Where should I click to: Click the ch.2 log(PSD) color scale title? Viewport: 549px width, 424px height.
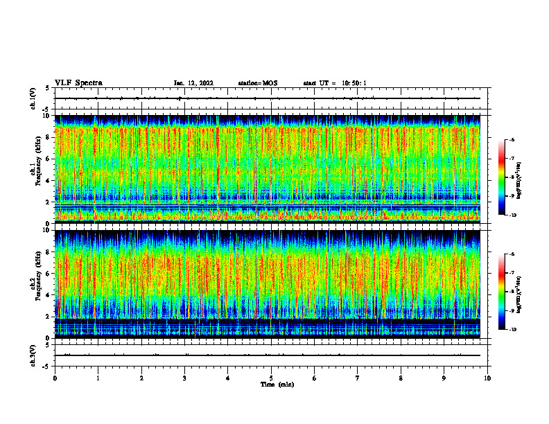(519, 295)
